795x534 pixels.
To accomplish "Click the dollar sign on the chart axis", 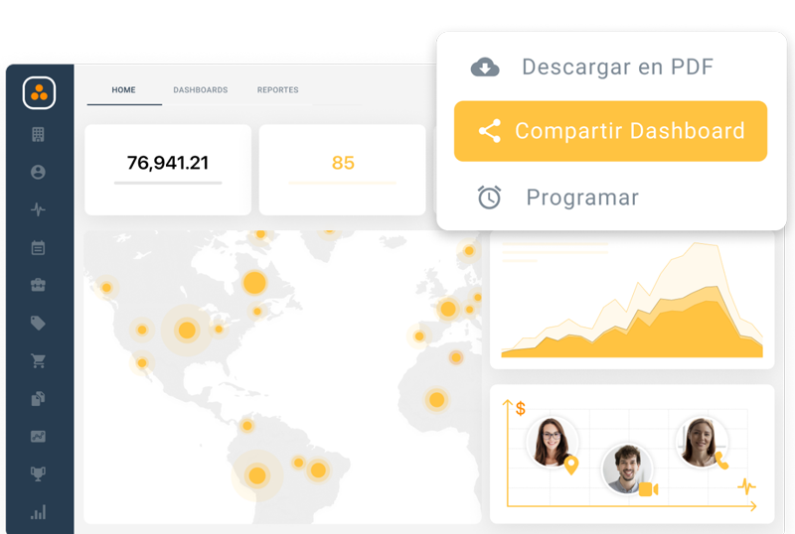I will 520,408.
